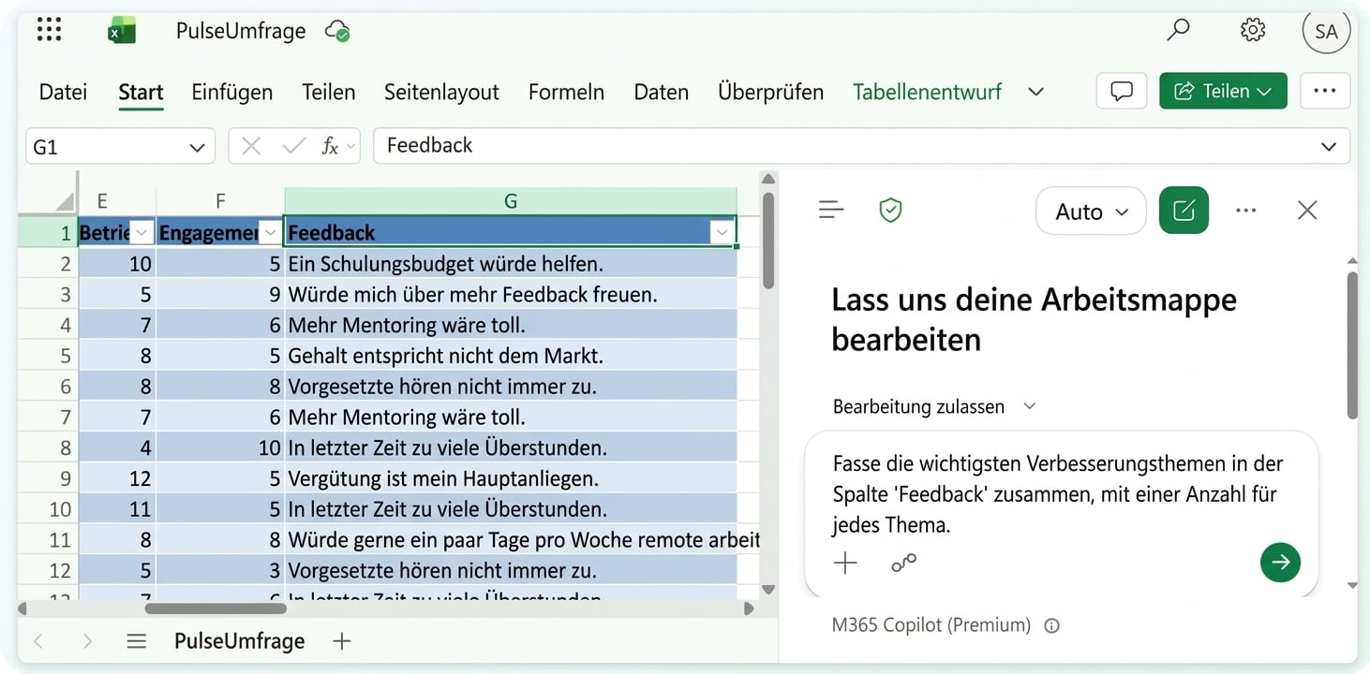The image size is (1370, 674).
Task: Show more ribbon tabs chevron
Action: [x=1035, y=92]
